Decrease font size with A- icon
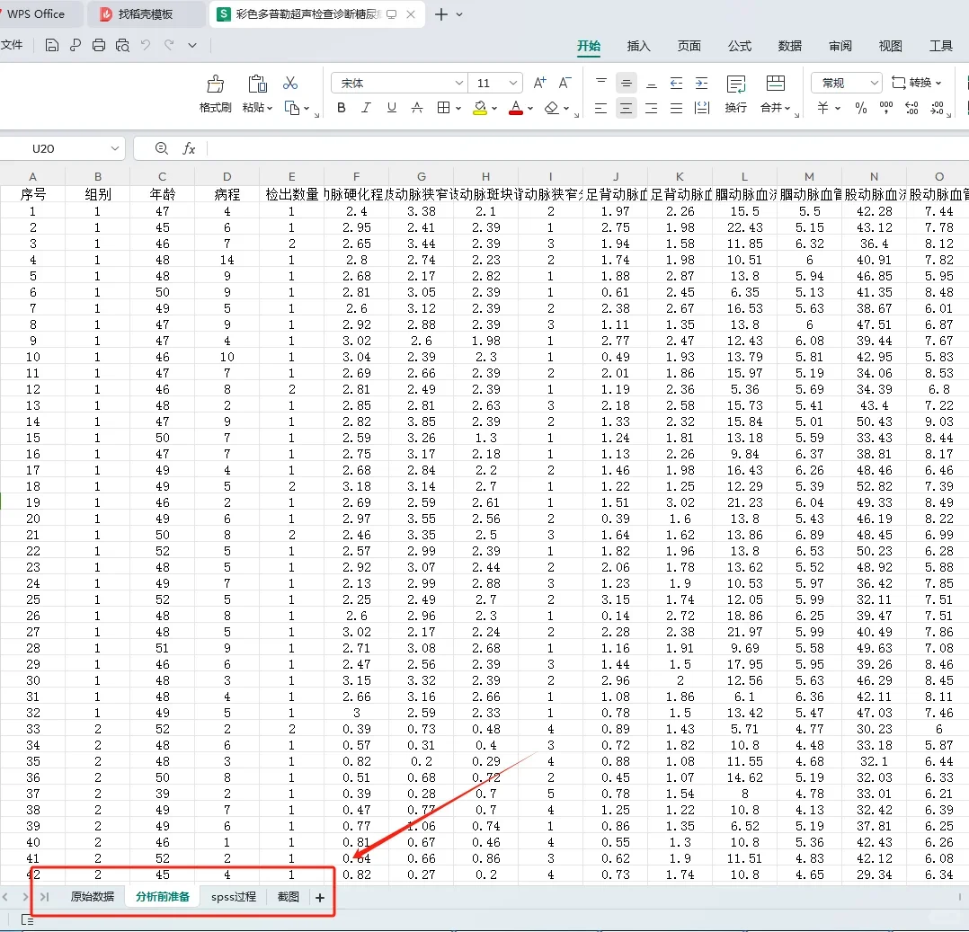 [565, 83]
